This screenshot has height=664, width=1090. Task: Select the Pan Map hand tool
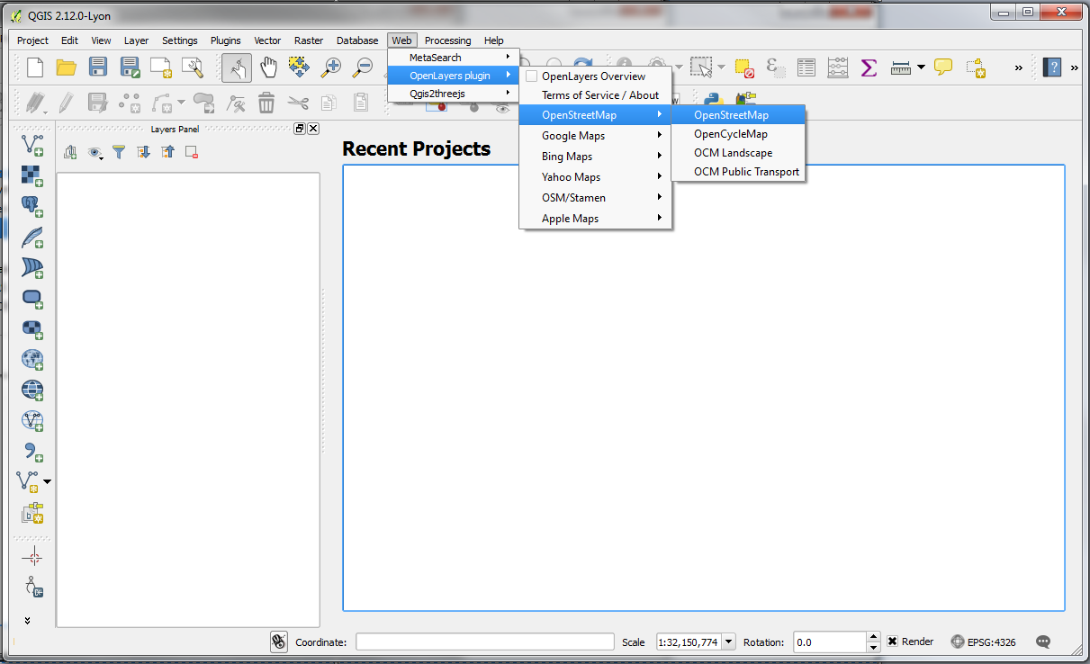click(x=268, y=67)
